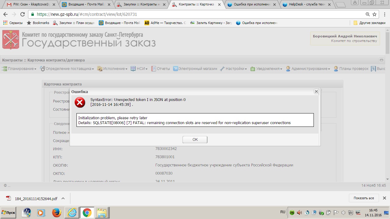Open the Залить Картинку bookmark
390x219 pixels.
click(x=211, y=23)
